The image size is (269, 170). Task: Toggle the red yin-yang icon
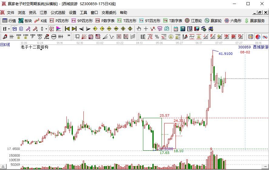click(258, 37)
